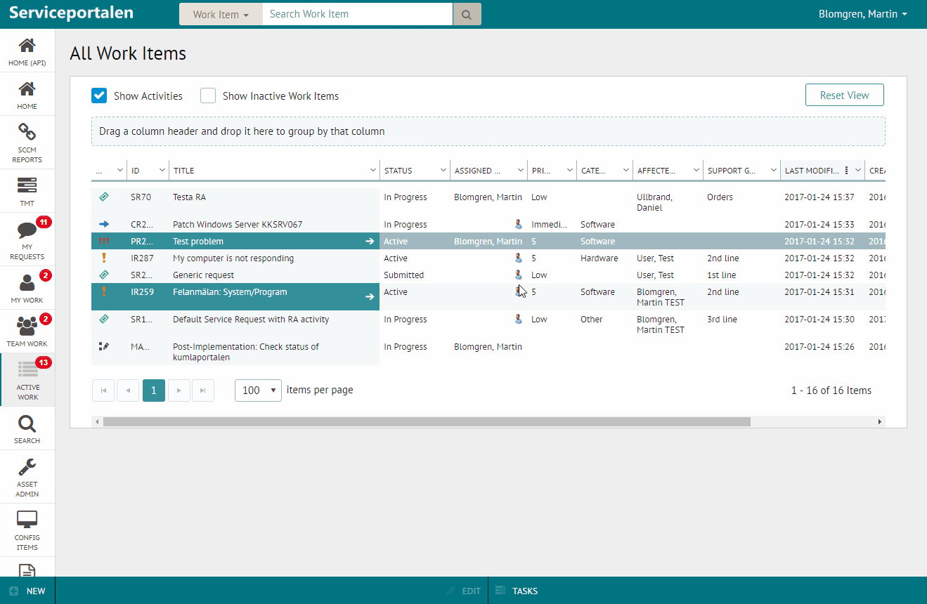
Task: Click New in the bottom bar
Action: click(x=27, y=591)
